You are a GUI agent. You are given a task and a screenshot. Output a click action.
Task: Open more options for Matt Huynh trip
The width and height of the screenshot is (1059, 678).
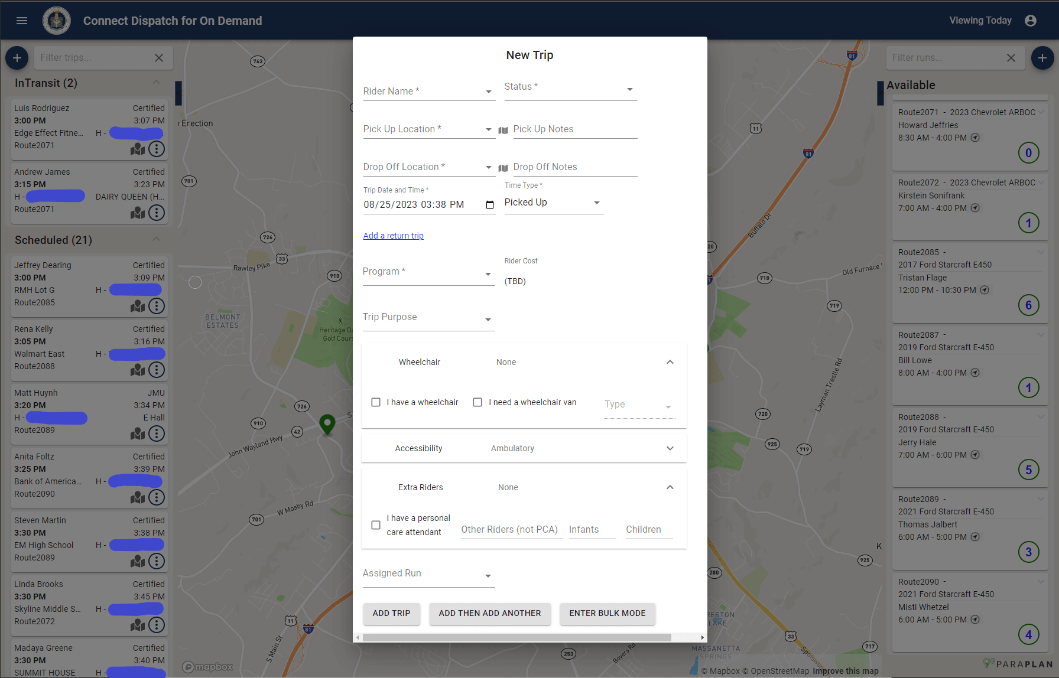(157, 433)
